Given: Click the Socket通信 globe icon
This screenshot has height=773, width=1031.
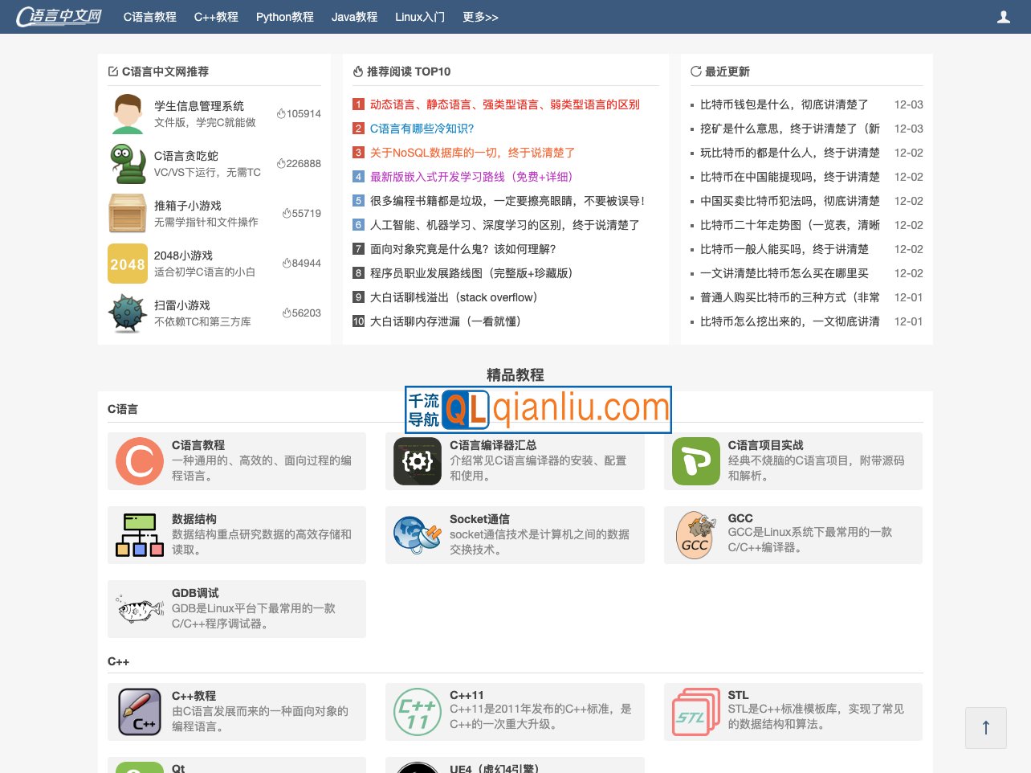Looking at the screenshot, I should 418,535.
